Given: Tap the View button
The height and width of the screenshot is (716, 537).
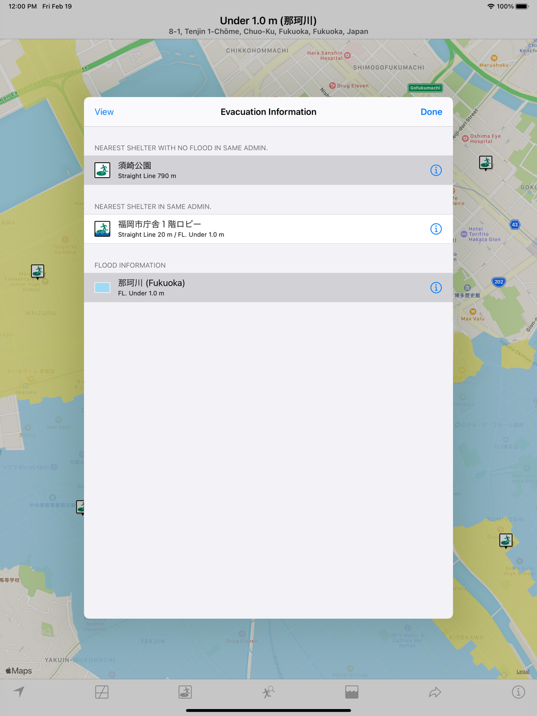Looking at the screenshot, I should click(104, 112).
